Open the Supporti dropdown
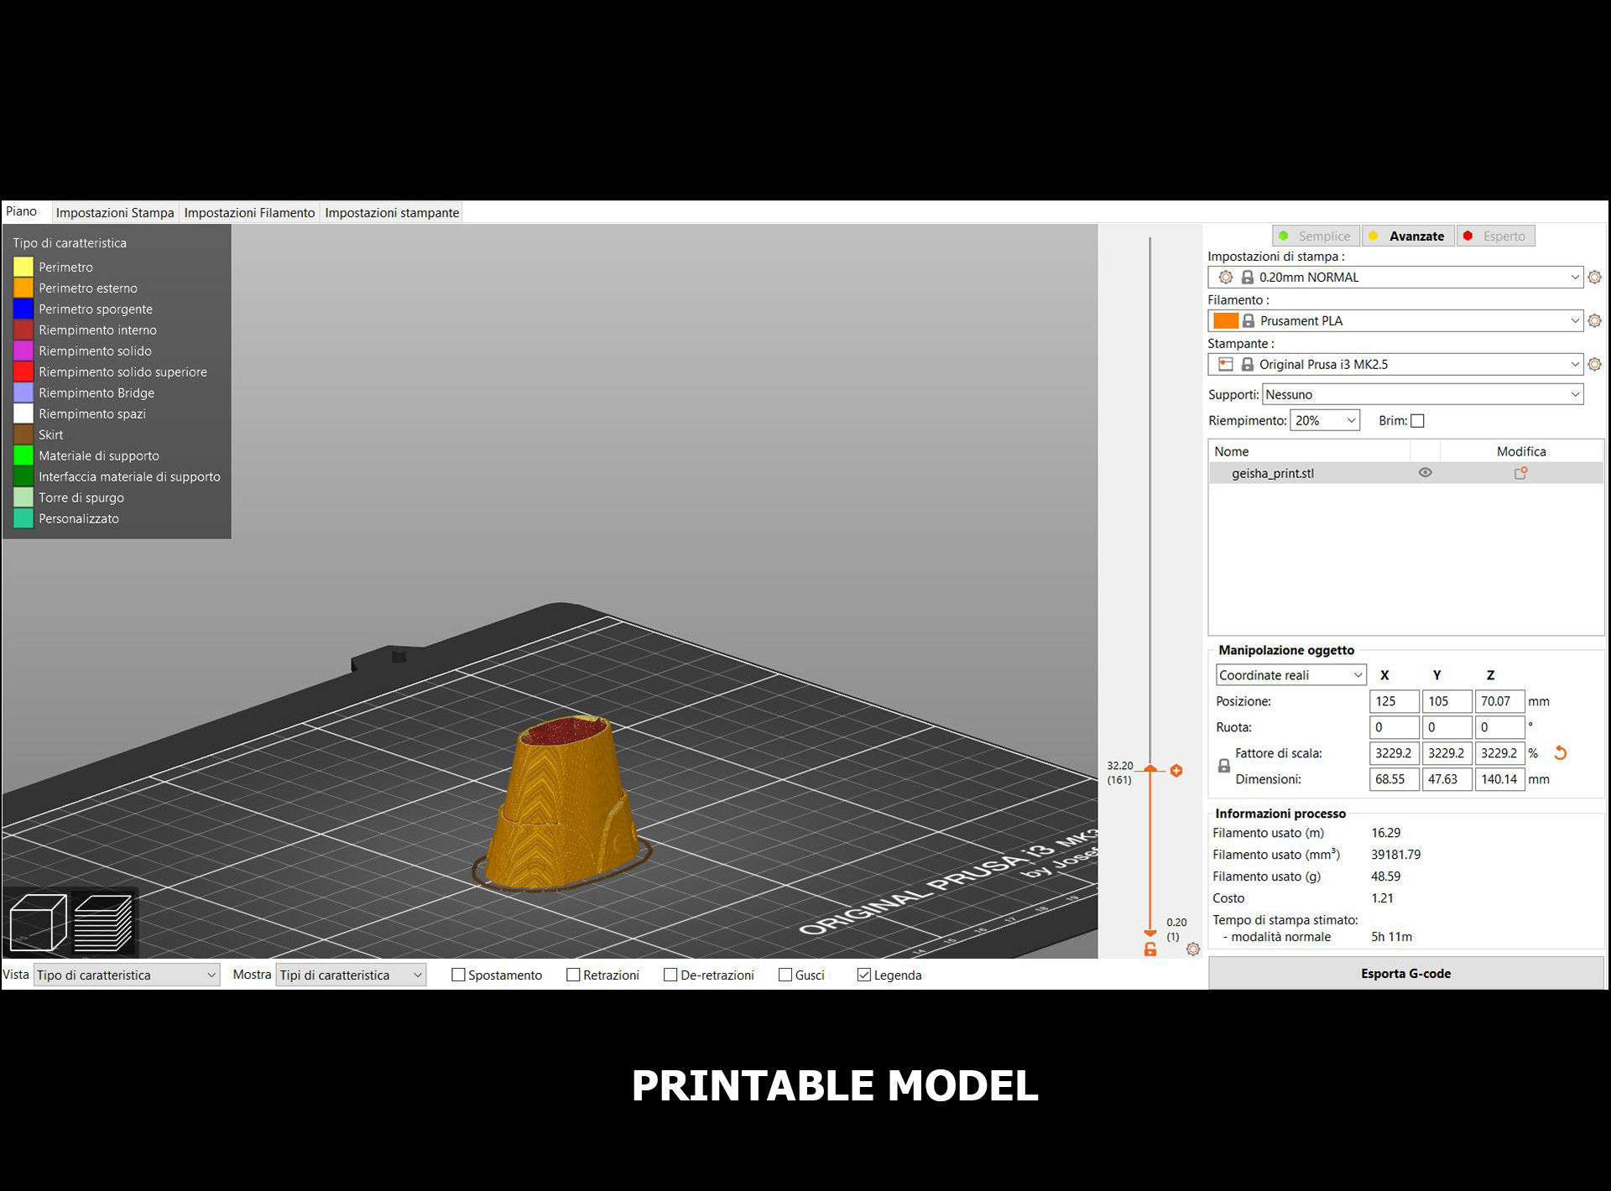This screenshot has height=1191, width=1611. (1422, 394)
